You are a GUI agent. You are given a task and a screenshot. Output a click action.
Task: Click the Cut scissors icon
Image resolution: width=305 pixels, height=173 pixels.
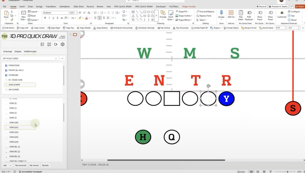point(12,12)
